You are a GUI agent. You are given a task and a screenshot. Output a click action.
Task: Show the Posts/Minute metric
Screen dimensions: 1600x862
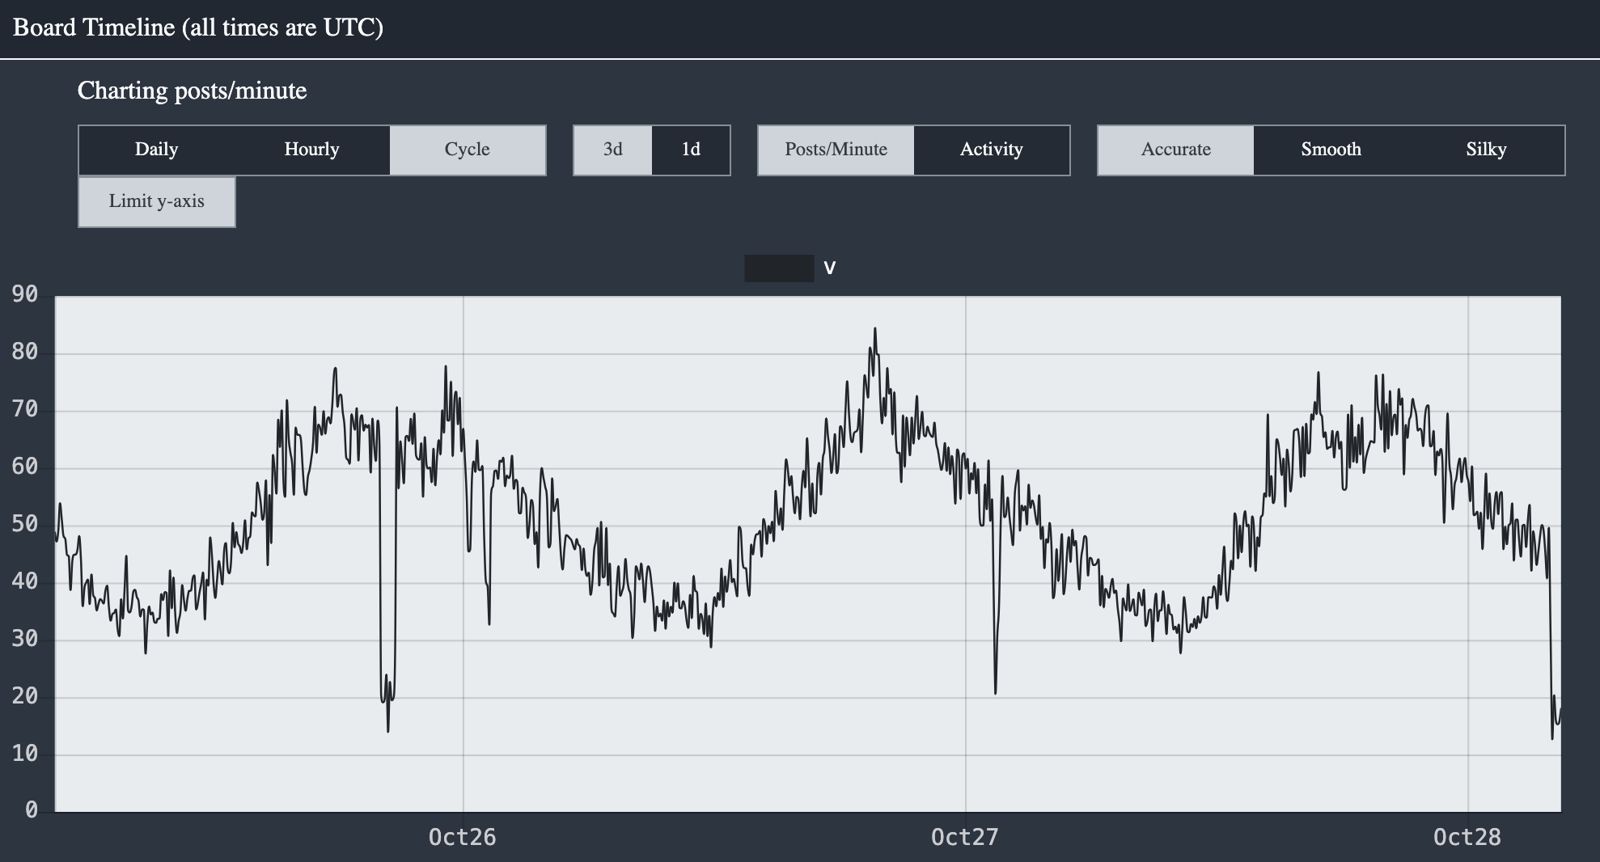tap(836, 150)
